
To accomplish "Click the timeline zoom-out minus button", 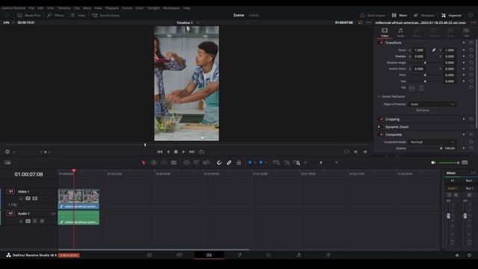I will click(x=305, y=163).
